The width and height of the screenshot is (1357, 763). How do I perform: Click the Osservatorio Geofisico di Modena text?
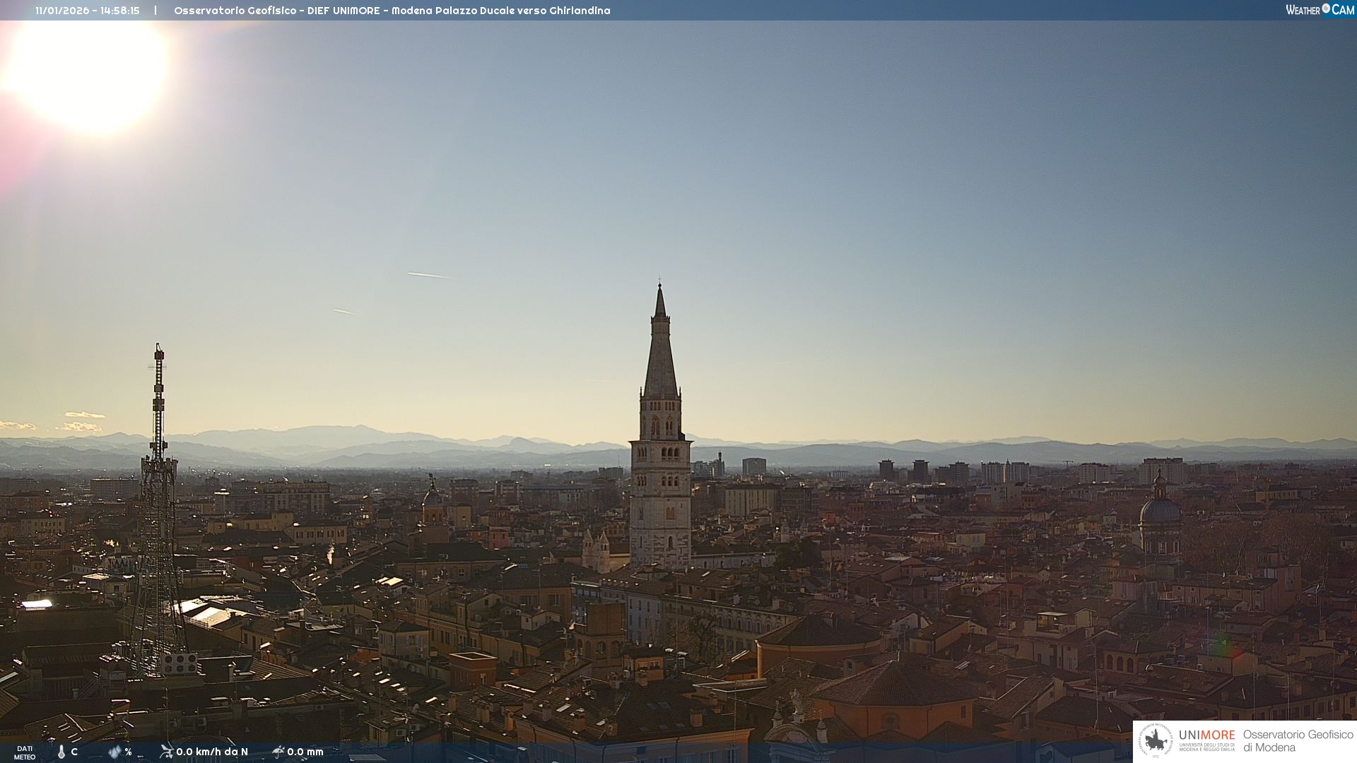point(1298,741)
